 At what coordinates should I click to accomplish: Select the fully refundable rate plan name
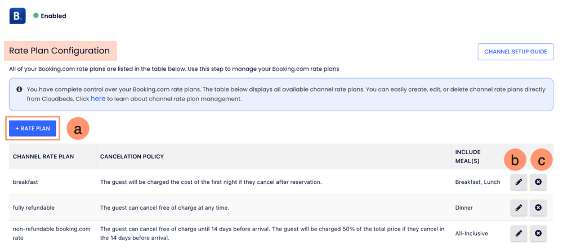34,208
